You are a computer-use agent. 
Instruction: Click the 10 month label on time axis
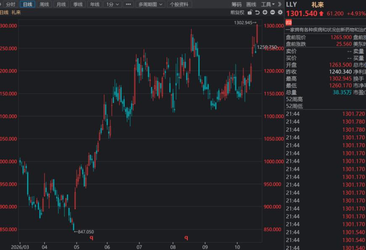click(x=237, y=247)
